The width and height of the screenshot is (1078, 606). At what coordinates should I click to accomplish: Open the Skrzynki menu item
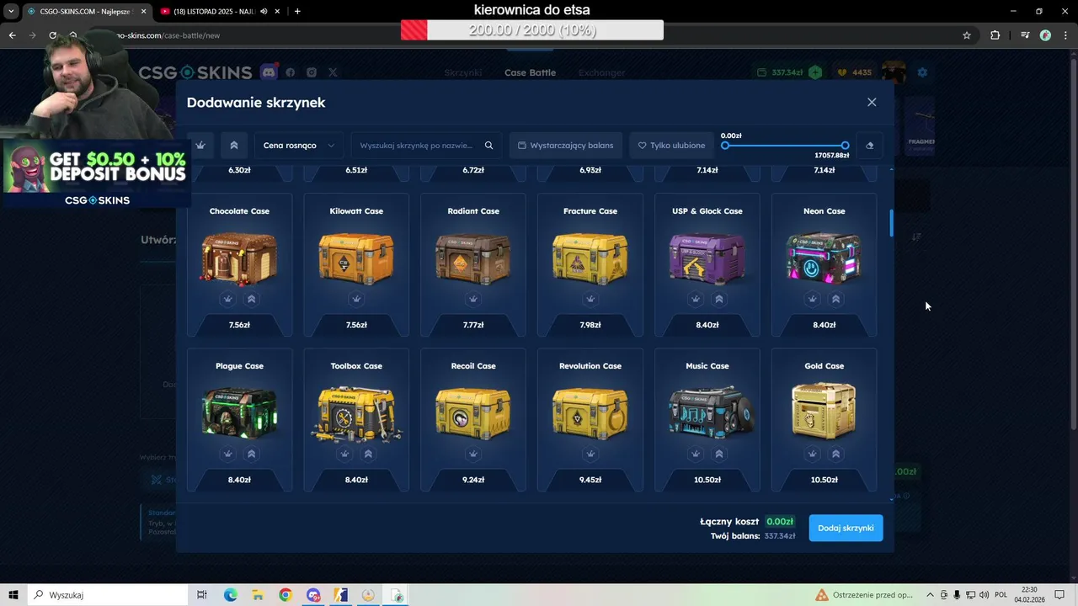coord(463,72)
